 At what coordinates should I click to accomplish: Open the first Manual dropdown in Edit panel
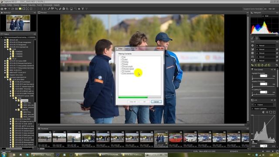[x=265, y=45]
